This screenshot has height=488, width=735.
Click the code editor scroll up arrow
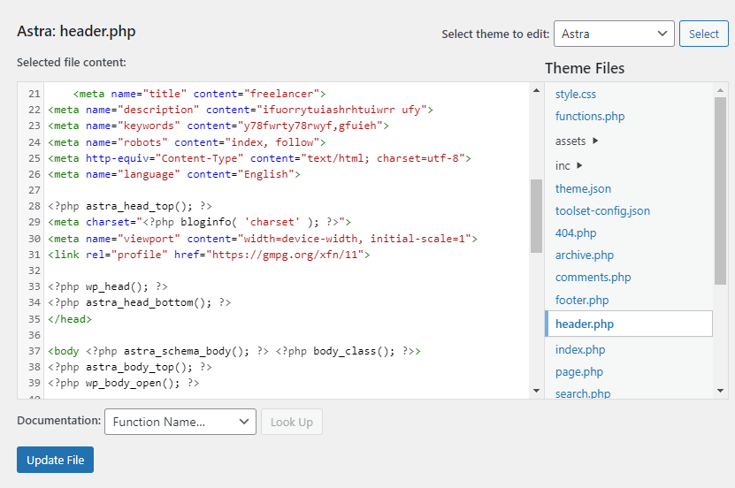[x=536, y=90]
